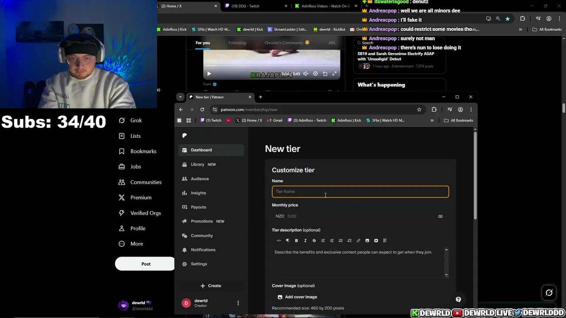Open Premium in the X sidebar
The height and width of the screenshot is (318, 566).
[x=135, y=198]
